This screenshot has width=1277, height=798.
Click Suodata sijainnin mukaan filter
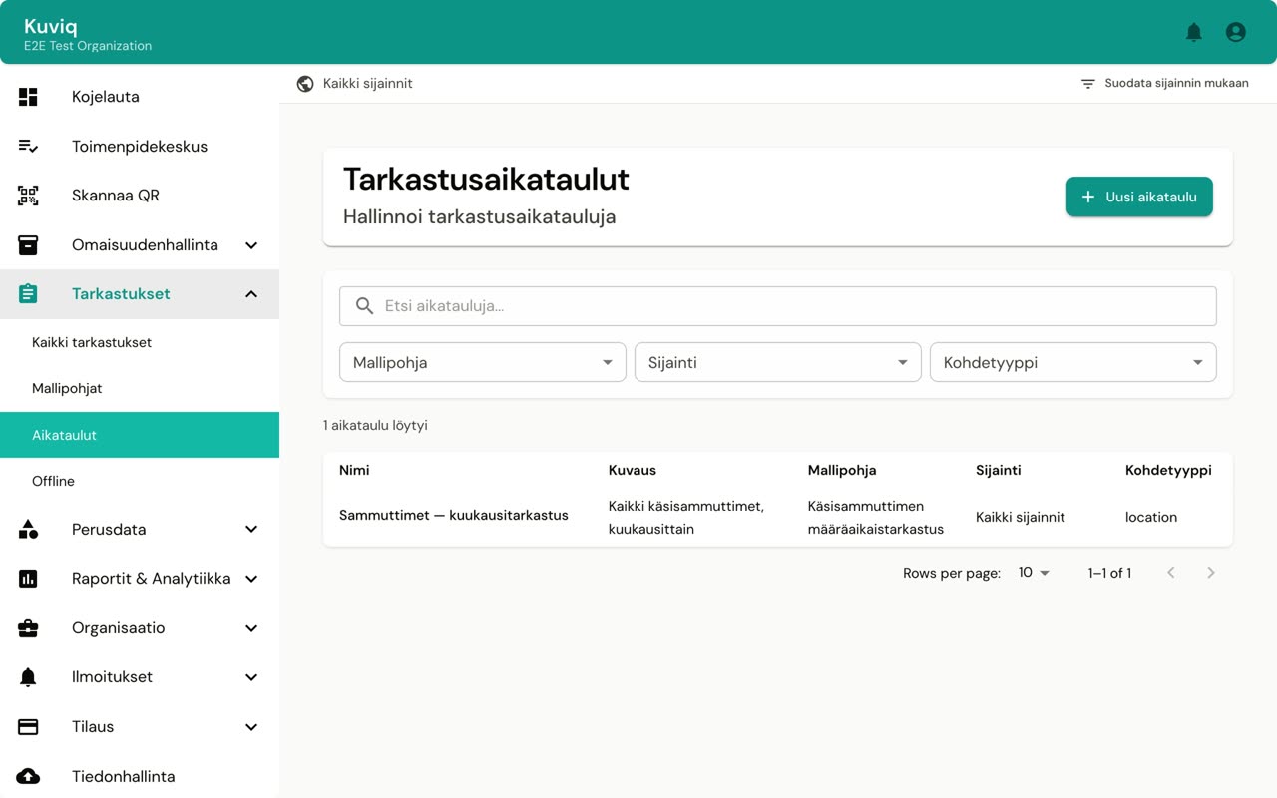coord(1164,84)
